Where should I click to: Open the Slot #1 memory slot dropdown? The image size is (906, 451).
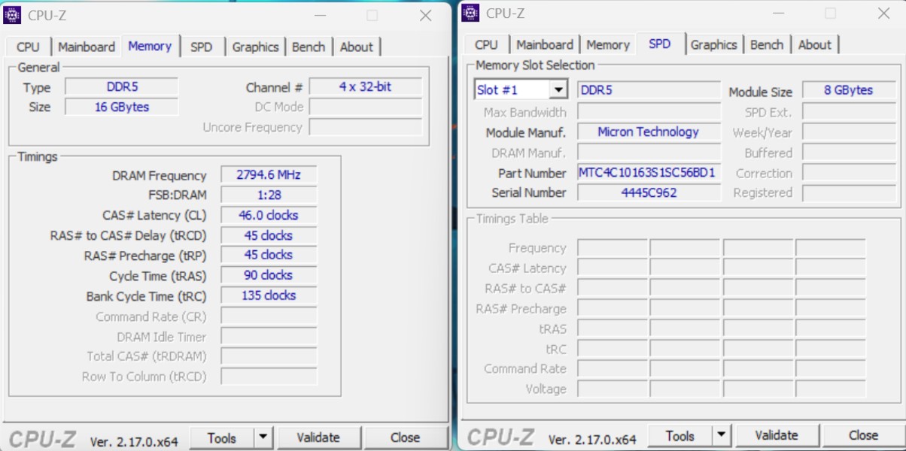(x=558, y=90)
